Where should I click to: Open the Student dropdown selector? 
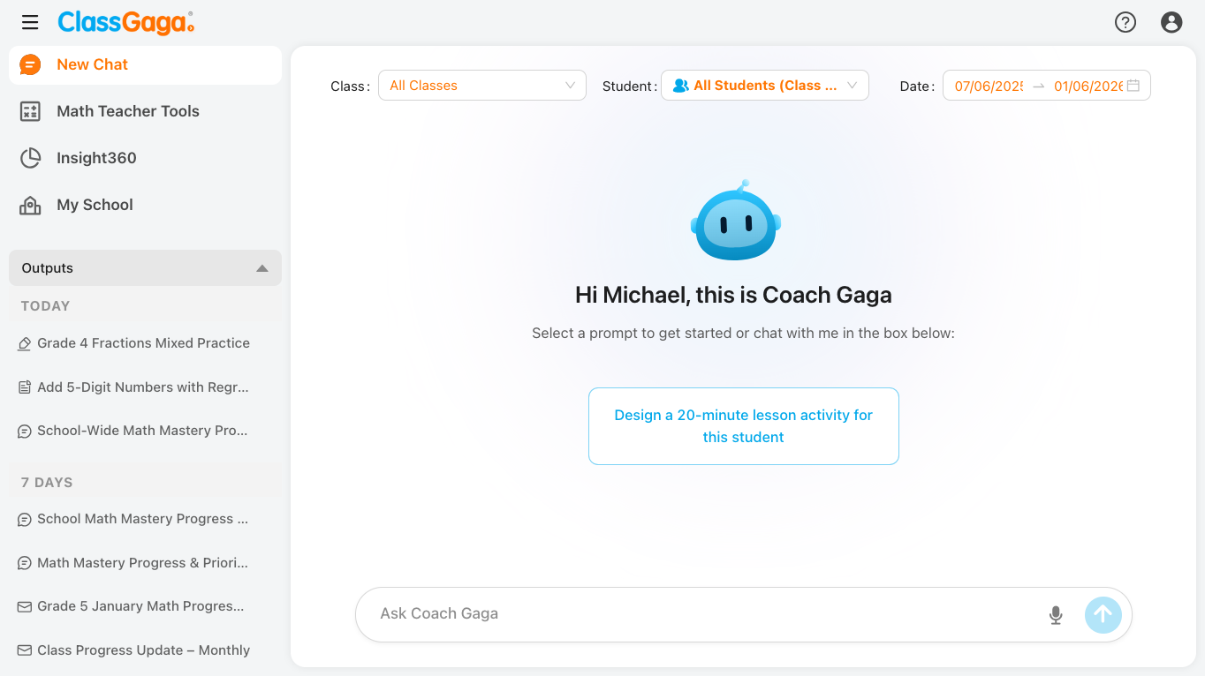tap(764, 86)
